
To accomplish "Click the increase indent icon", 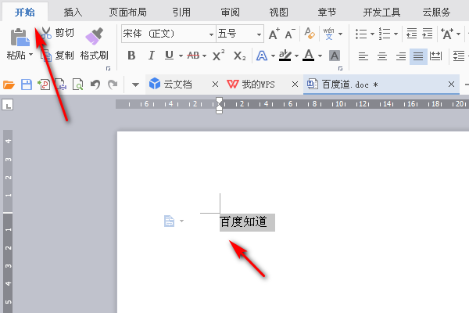I will [428, 34].
